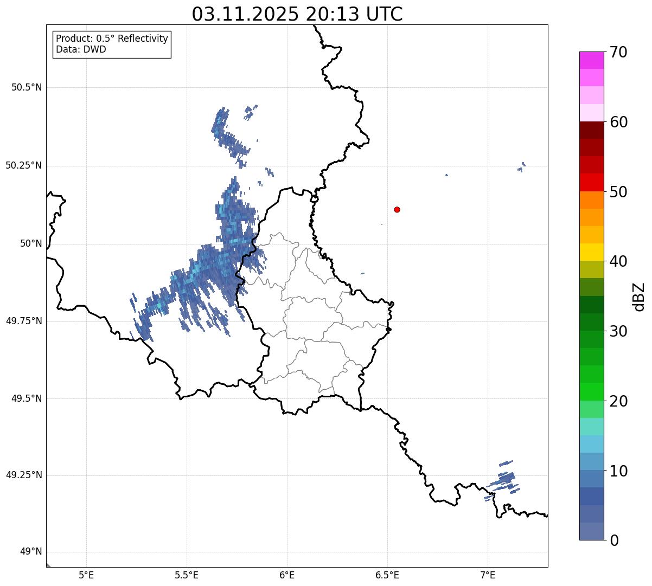Click the 'Data: DWD' legend text

pos(81,49)
